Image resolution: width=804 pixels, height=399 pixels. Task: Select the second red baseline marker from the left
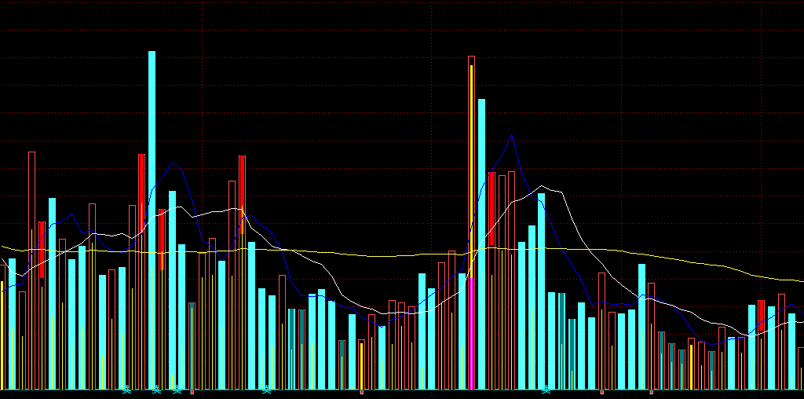pyautogui.click(x=361, y=391)
